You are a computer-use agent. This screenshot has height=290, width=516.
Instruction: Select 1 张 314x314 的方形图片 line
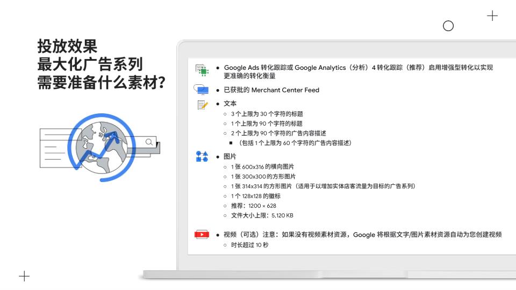click(x=323, y=186)
